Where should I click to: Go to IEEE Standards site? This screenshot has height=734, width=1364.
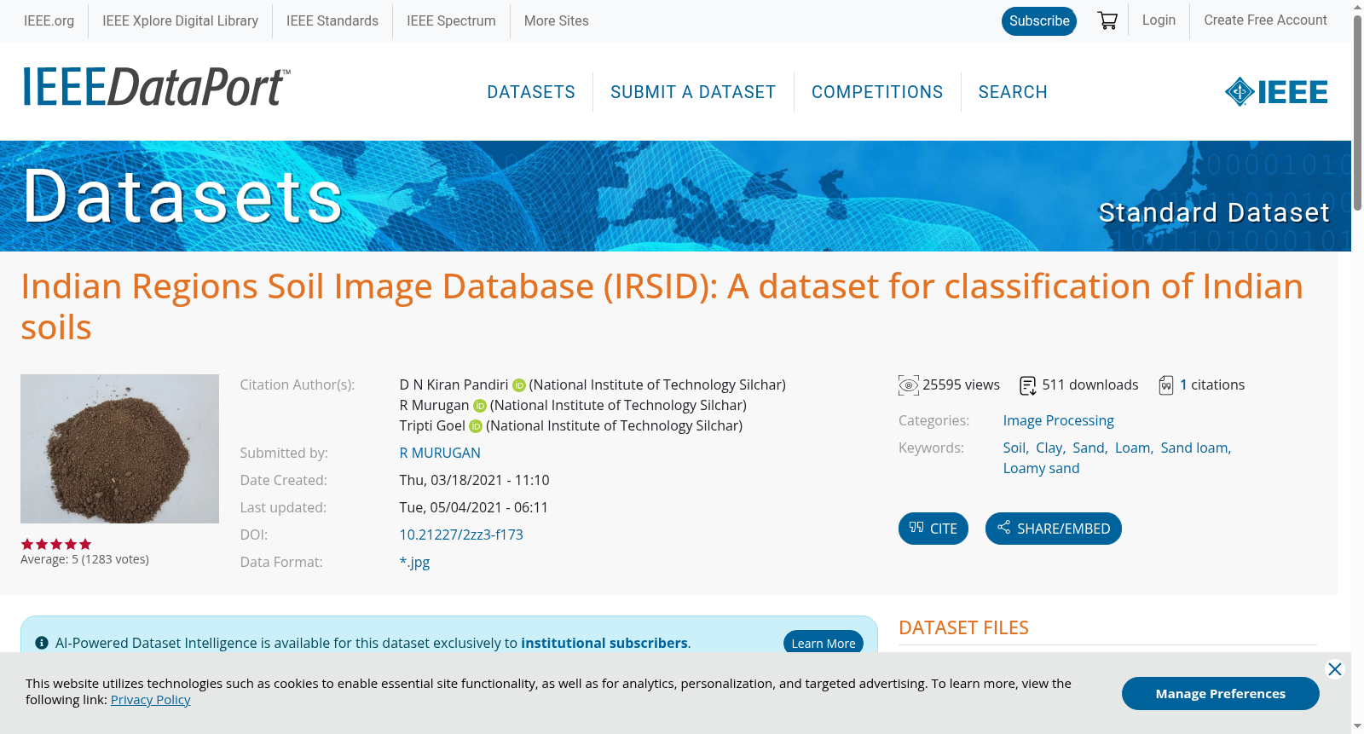(x=332, y=20)
